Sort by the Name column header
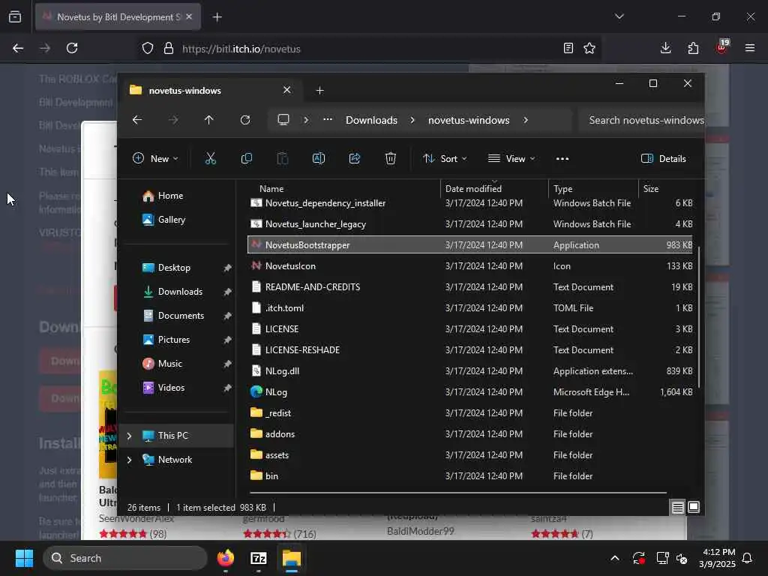The height and width of the screenshot is (576, 768). [342, 188]
